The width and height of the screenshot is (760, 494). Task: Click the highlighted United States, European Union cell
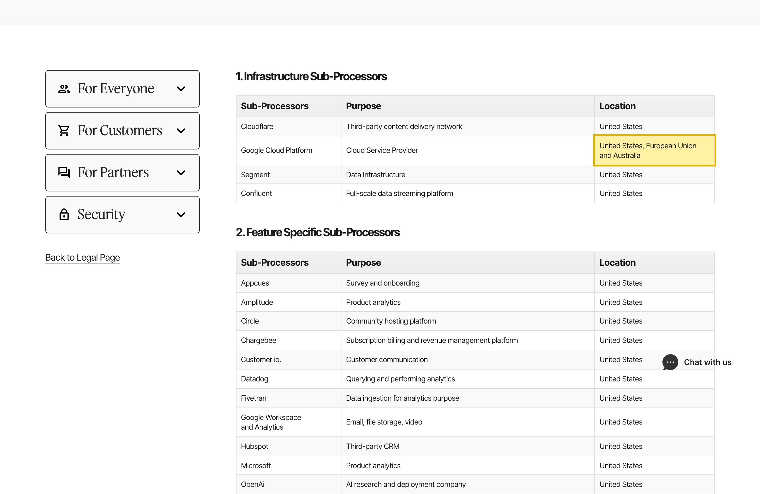(x=655, y=150)
